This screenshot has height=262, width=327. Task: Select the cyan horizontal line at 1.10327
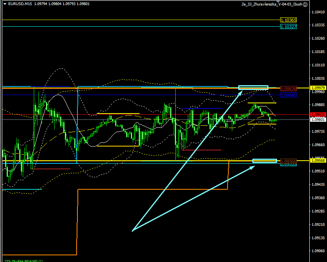tap(141, 26)
